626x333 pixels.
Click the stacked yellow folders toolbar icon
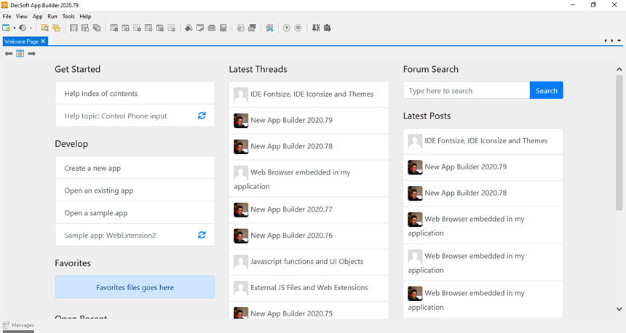tap(56, 28)
